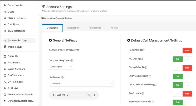The height and width of the screenshot is (106, 196).
Task: Click the hold music audio progress bar
Action: (77, 95)
